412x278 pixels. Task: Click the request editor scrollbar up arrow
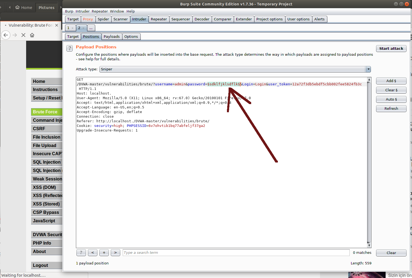[369, 79]
